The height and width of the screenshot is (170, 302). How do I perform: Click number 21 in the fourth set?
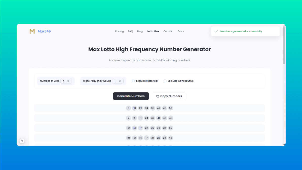(x=153, y=138)
